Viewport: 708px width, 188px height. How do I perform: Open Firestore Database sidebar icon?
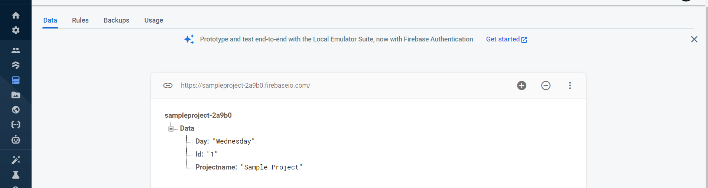pyautogui.click(x=16, y=65)
